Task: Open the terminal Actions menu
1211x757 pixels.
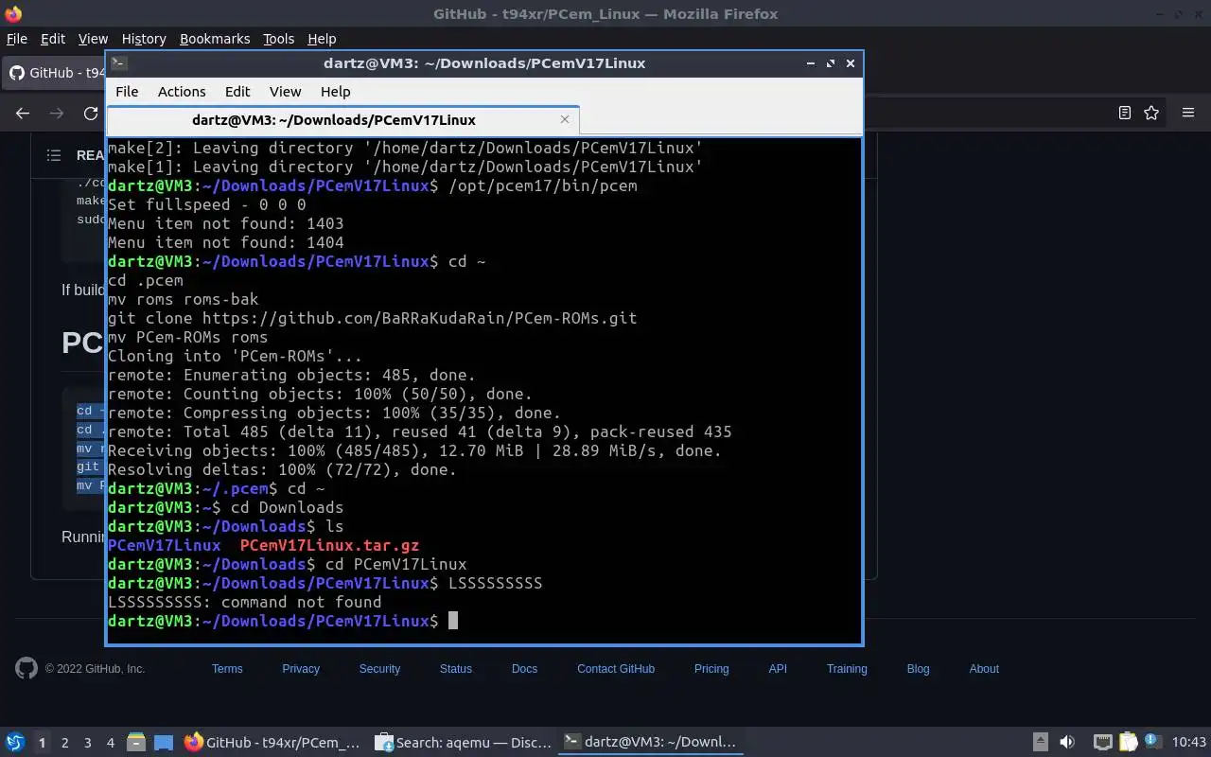Action: click(x=182, y=92)
